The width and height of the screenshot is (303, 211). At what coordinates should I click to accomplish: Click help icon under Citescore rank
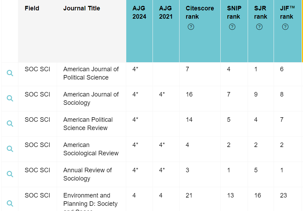click(x=191, y=27)
